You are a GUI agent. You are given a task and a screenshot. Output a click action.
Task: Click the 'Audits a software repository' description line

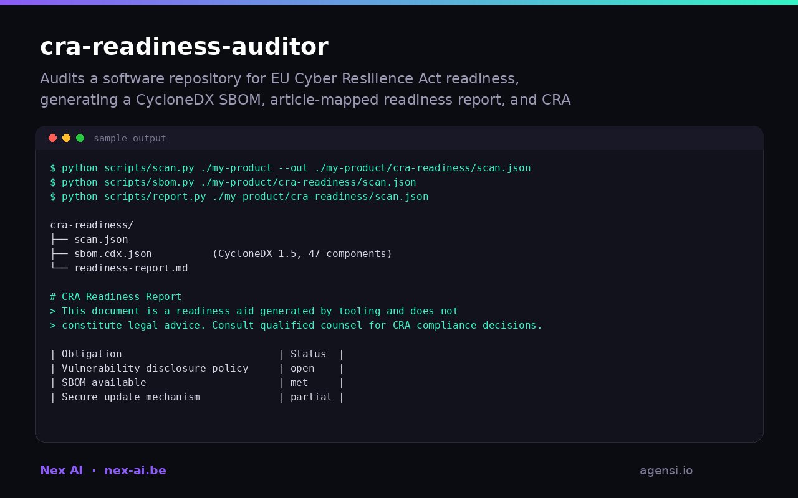[279, 78]
